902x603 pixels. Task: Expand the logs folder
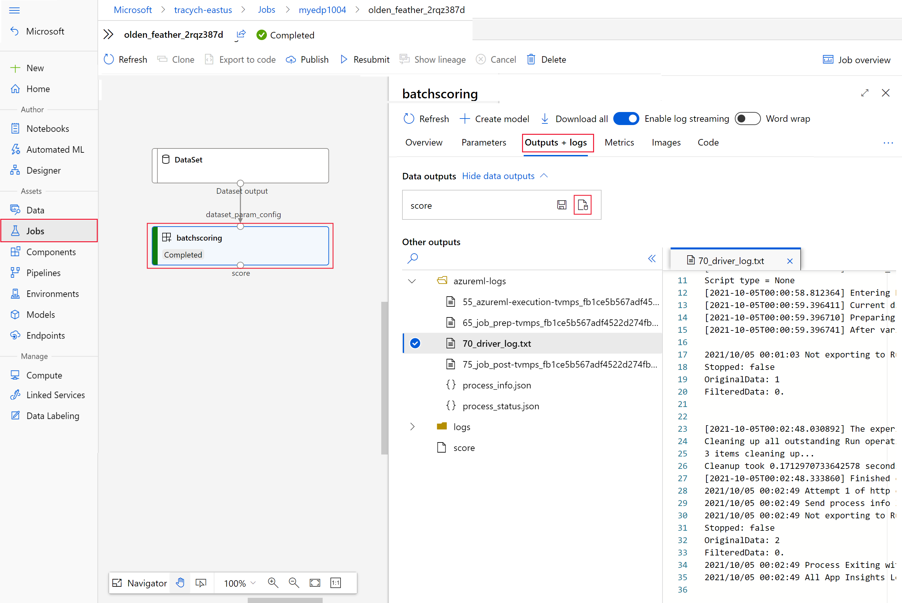[x=412, y=427]
